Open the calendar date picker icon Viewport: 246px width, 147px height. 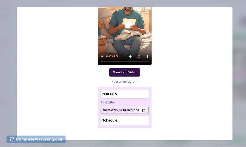pos(144,110)
